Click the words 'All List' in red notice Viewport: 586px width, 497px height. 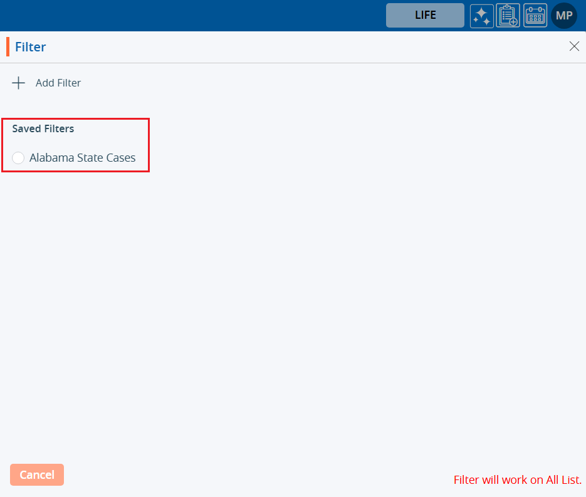(x=563, y=480)
